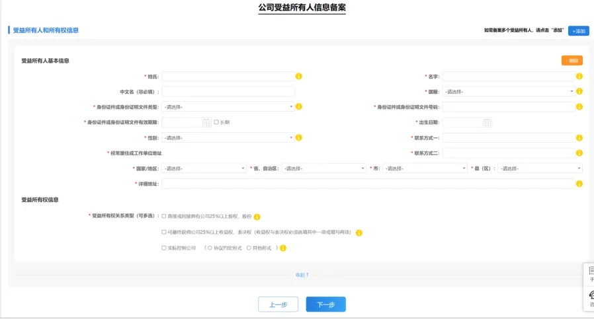Click the blue 添加 button
594x319 pixels.
(x=578, y=31)
